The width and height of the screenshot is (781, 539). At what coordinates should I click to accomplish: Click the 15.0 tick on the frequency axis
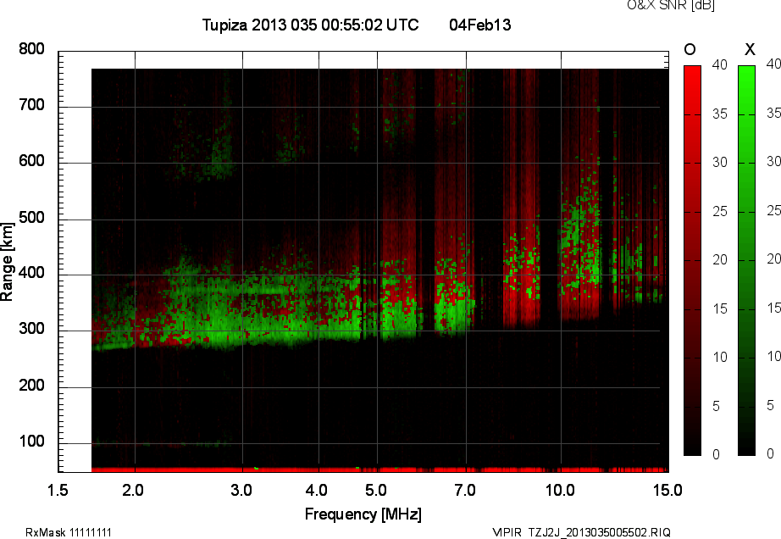pos(667,490)
